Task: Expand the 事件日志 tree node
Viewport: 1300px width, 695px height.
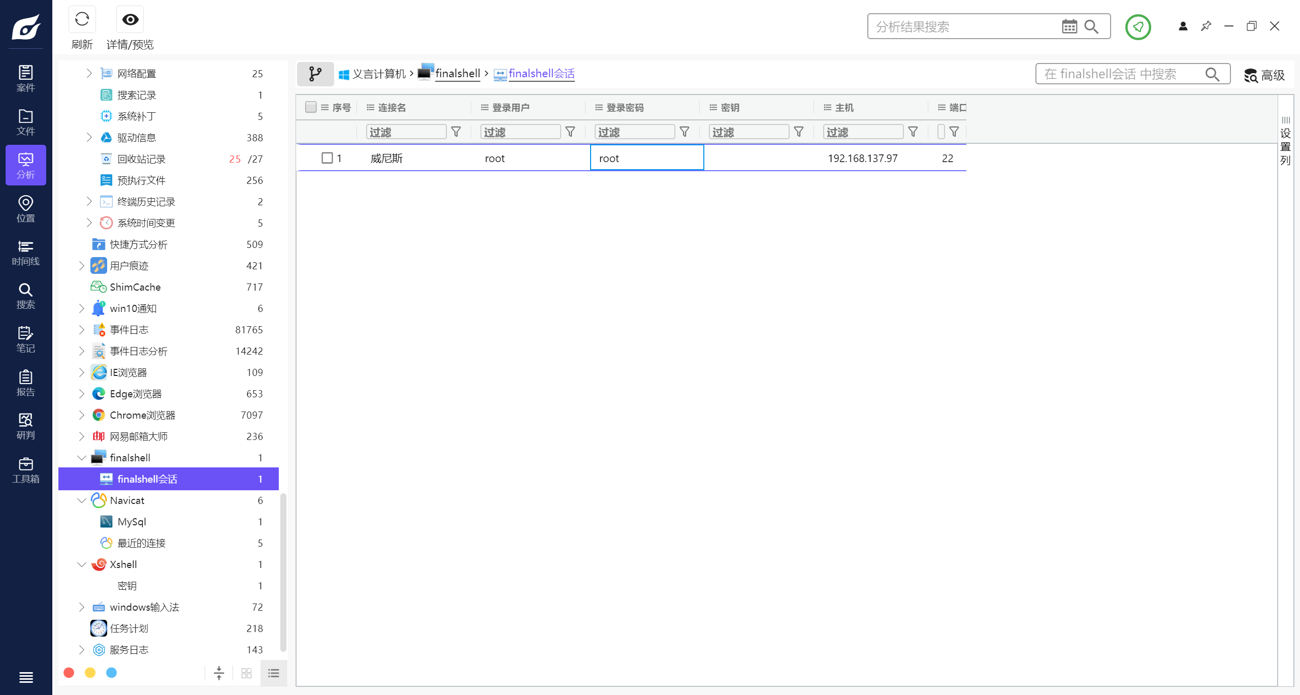Action: click(x=82, y=330)
